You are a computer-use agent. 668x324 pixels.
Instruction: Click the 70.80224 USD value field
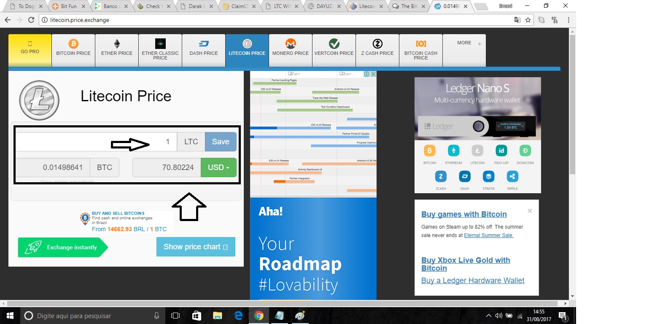(167, 167)
